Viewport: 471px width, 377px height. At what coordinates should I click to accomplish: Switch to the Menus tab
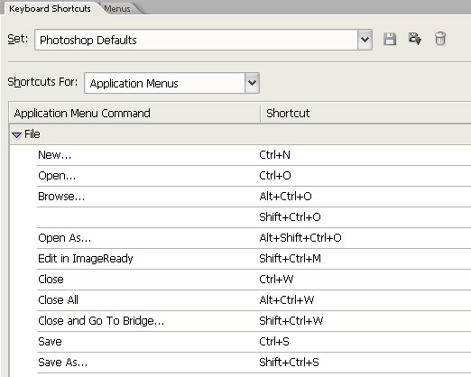[x=117, y=9]
